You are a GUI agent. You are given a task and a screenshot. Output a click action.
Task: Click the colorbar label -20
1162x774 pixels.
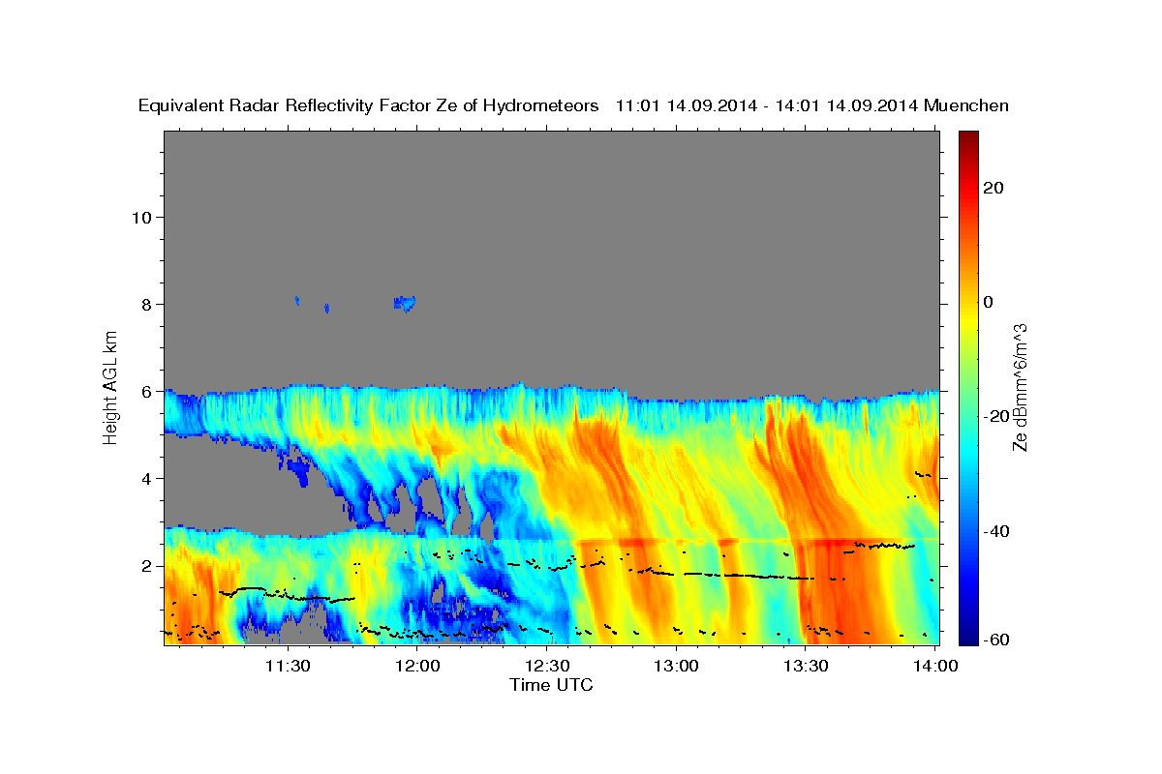point(995,416)
